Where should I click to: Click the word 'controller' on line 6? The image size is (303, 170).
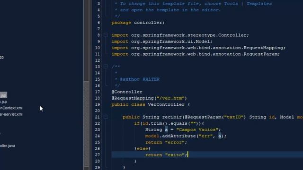pos(148,23)
